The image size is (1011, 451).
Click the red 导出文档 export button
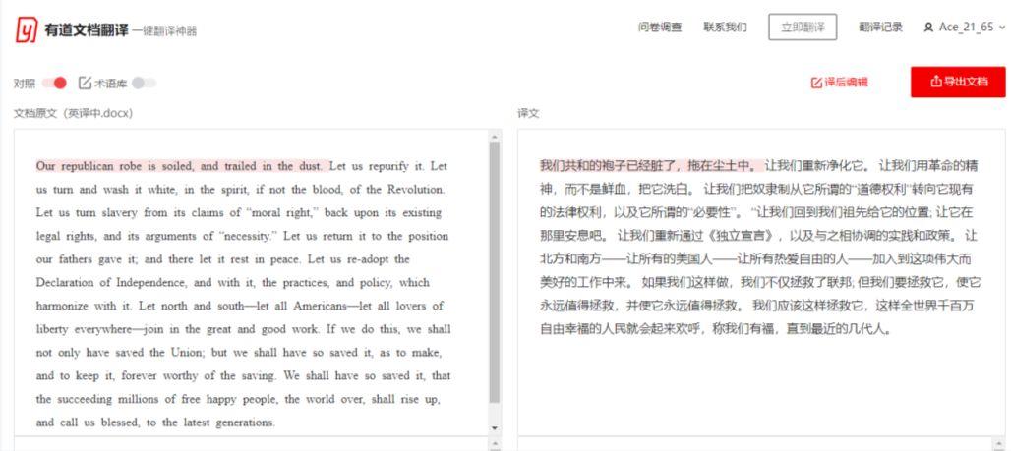click(958, 82)
